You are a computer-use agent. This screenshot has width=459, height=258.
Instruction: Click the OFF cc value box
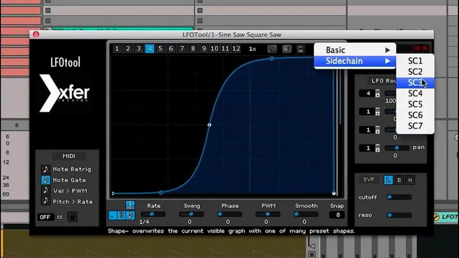(45, 217)
